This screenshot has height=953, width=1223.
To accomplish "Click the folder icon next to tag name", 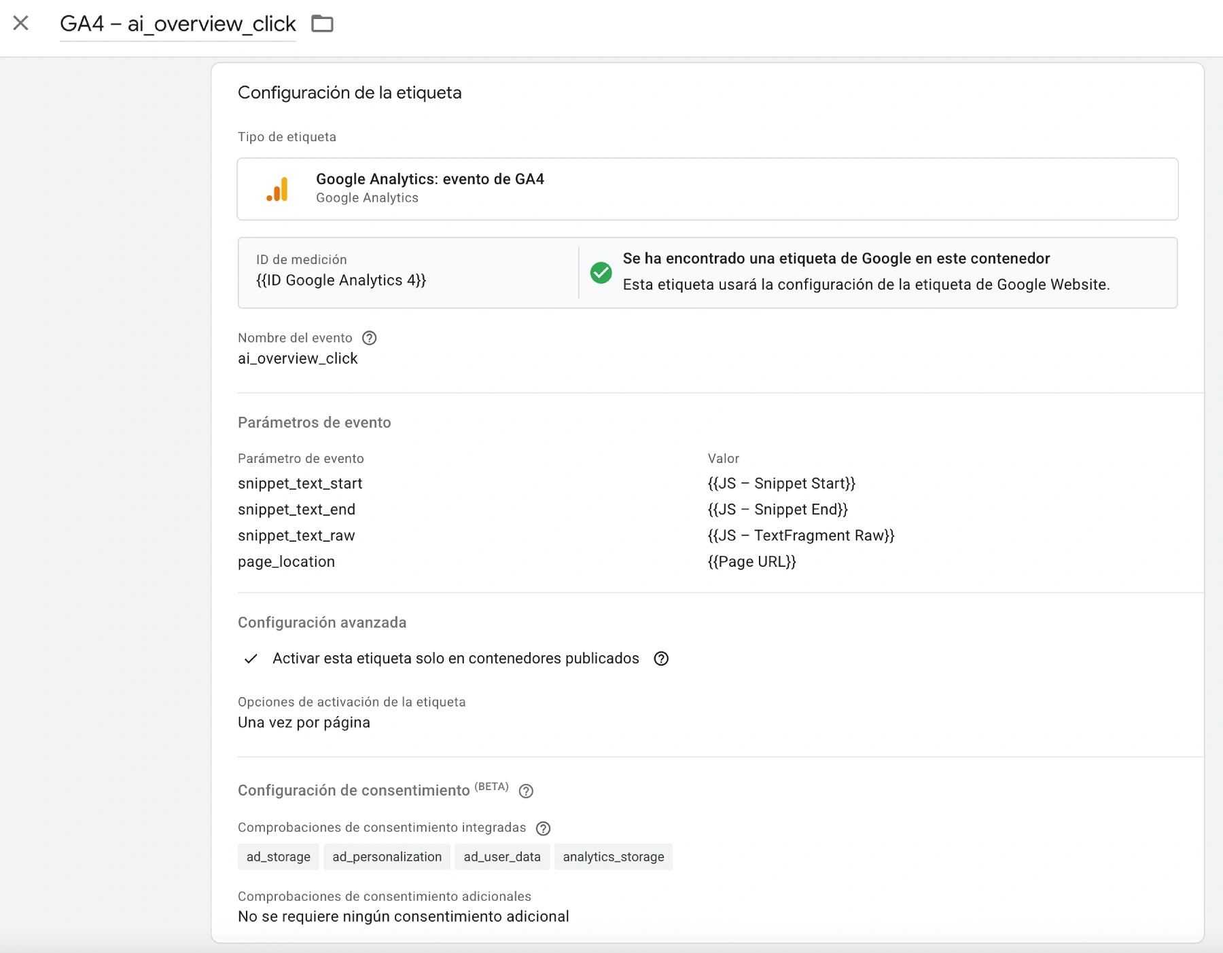I will [322, 24].
